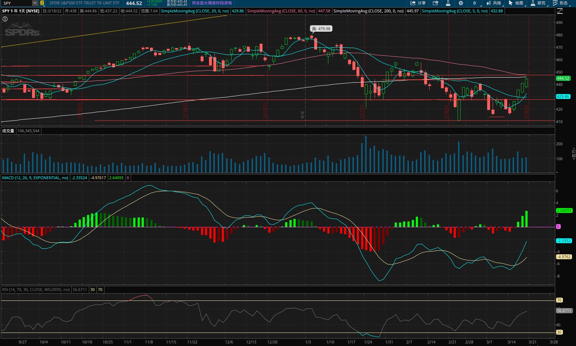The width and height of the screenshot is (576, 346).
Task: Click the 445.97 SMA 200 value
Action: (x=413, y=11)
